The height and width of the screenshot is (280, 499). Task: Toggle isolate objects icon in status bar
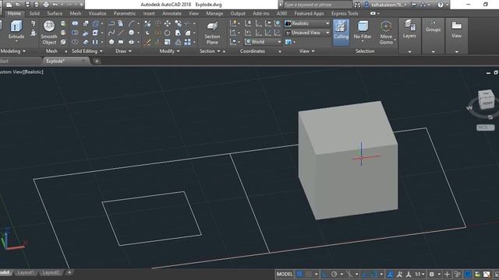[x=458, y=274]
